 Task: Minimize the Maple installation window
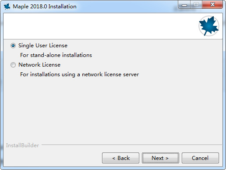coord(184,5)
